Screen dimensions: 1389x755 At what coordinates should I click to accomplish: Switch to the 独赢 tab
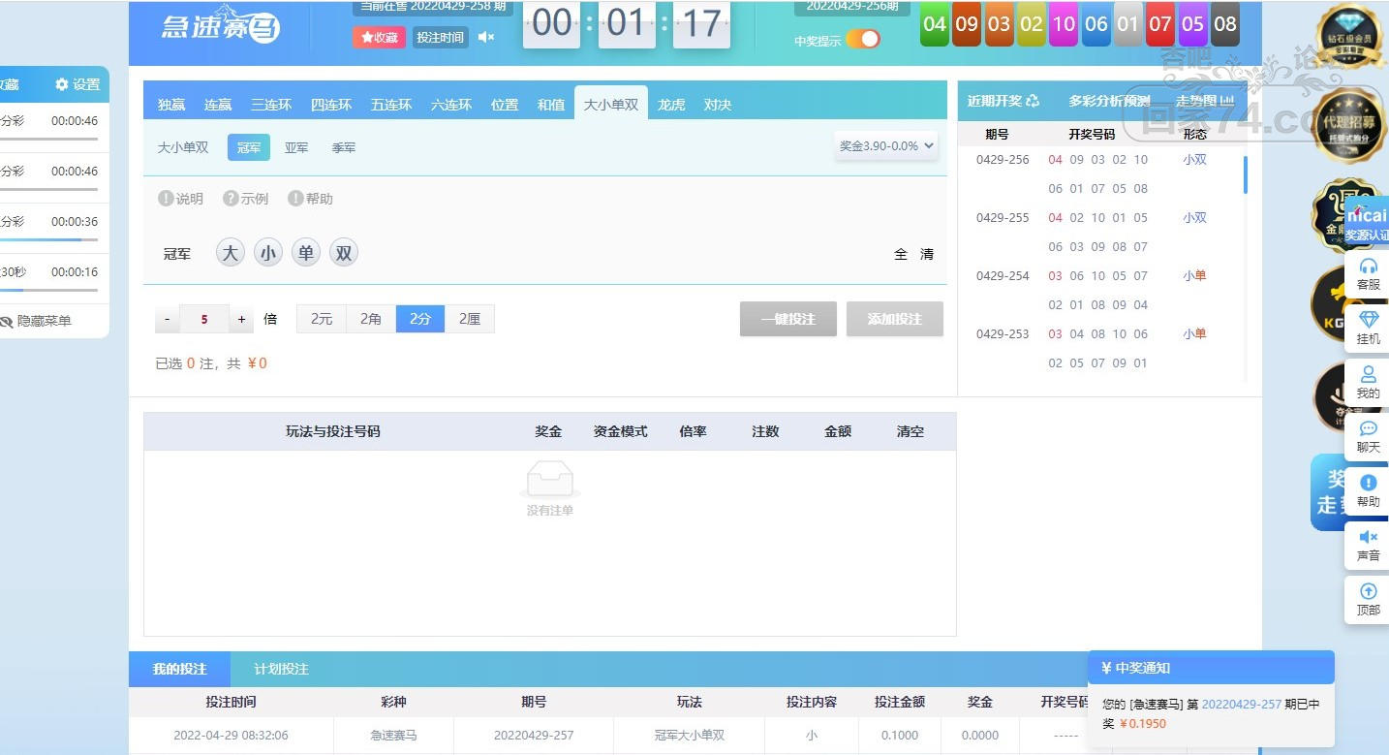click(x=171, y=105)
